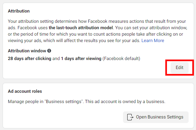Click the "1 days after viewing" text
This screenshot has width=196, height=130.
tap(81, 58)
